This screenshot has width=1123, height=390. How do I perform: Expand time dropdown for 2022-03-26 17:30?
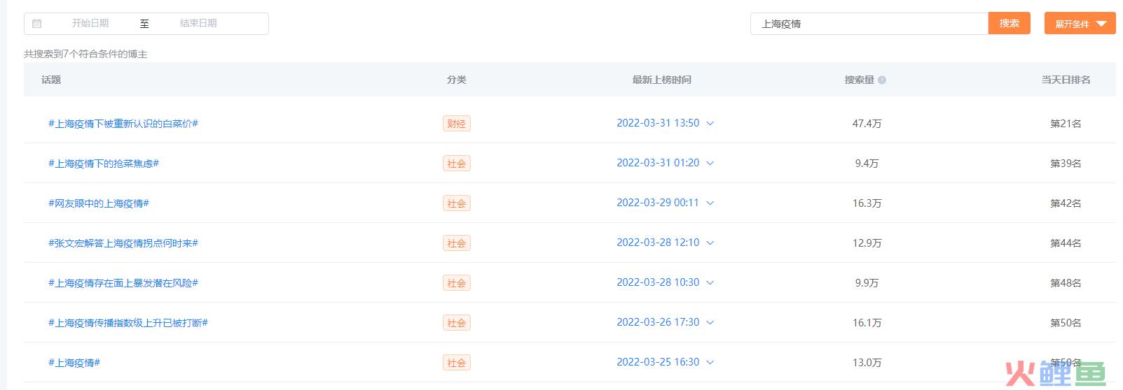pyautogui.click(x=710, y=323)
